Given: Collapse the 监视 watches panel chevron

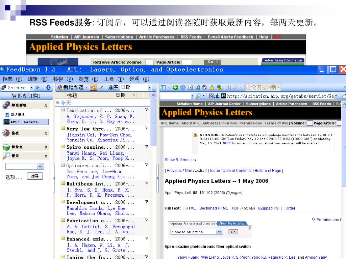Looking at the screenshot, I should 46,133.
